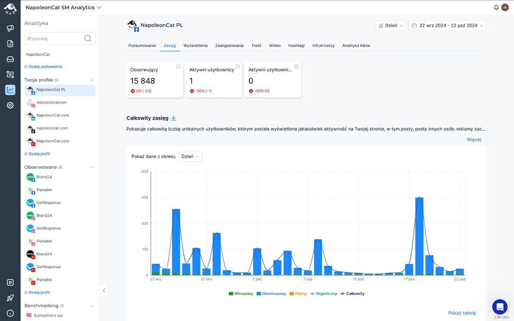Open the user avatar menu

(505, 8)
